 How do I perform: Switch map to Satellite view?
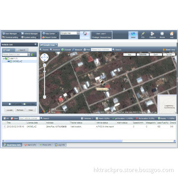(143, 54)
